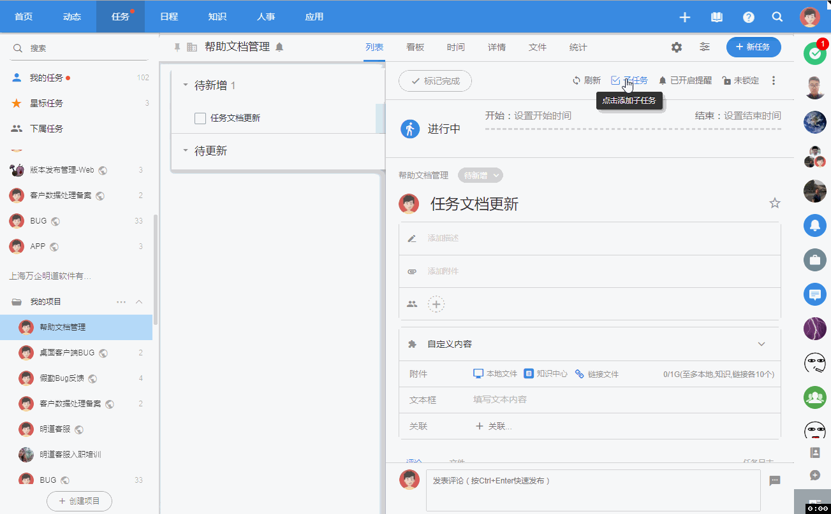Switch to the 看板 tab
The height and width of the screenshot is (514, 831).
[x=415, y=47]
